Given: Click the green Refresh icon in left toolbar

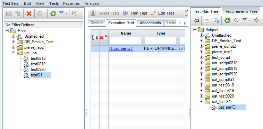Looking at the screenshot, I should pos(53,13).
